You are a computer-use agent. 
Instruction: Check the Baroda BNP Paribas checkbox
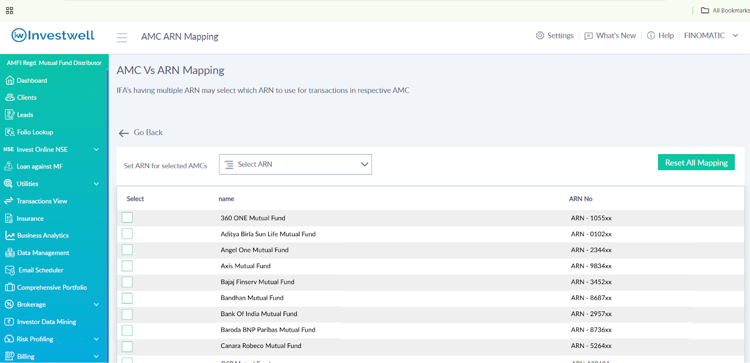pos(127,330)
